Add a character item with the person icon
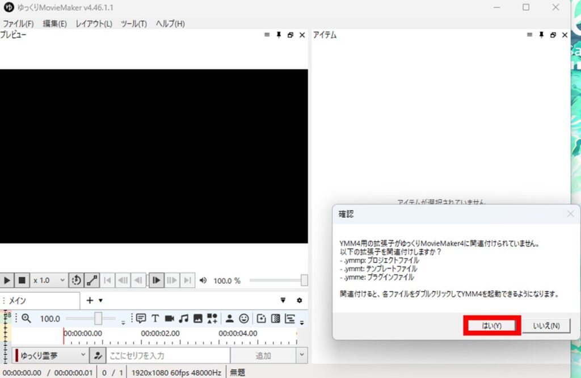 (x=229, y=319)
